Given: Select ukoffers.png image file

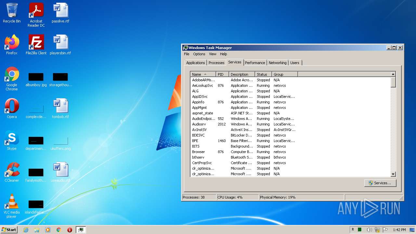Looking at the screenshot, I should (60, 143).
